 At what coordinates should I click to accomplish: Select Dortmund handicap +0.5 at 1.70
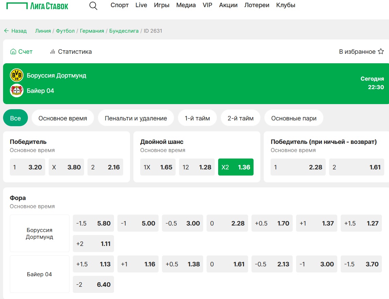click(272, 223)
